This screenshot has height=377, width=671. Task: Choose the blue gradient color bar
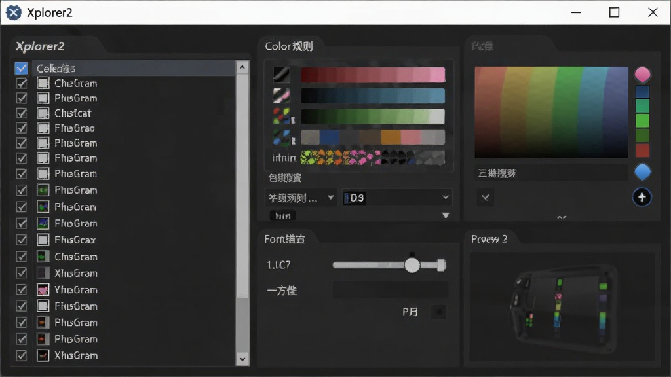[373, 96]
